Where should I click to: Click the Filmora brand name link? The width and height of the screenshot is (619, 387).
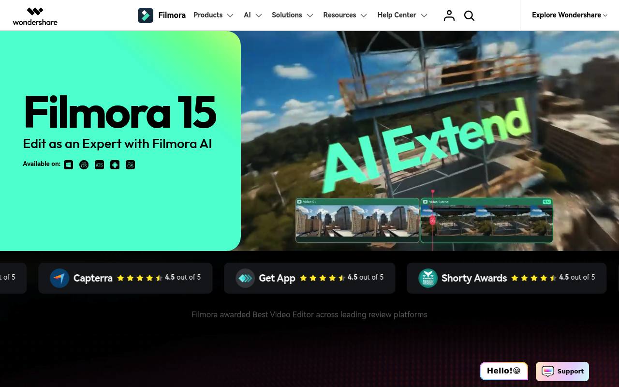[172, 15]
